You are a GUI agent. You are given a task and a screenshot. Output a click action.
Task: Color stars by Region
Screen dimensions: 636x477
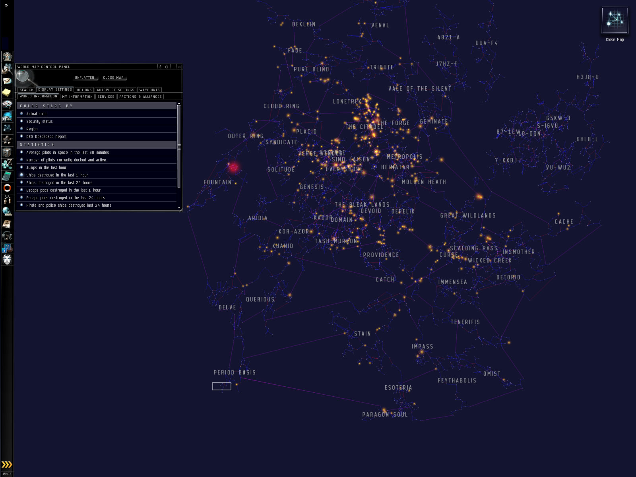pos(97,129)
